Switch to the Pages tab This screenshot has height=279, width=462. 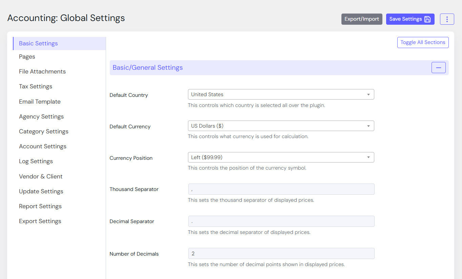[x=27, y=57]
